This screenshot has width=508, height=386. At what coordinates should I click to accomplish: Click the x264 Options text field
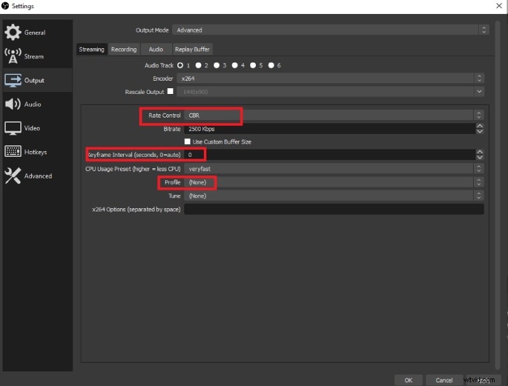tap(330, 209)
